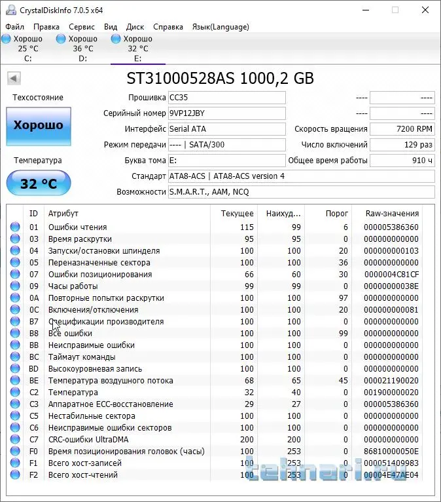The width and height of the screenshot is (441, 502).
Task: Click the Режим передачи field SATA/300
Action: [227, 145]
